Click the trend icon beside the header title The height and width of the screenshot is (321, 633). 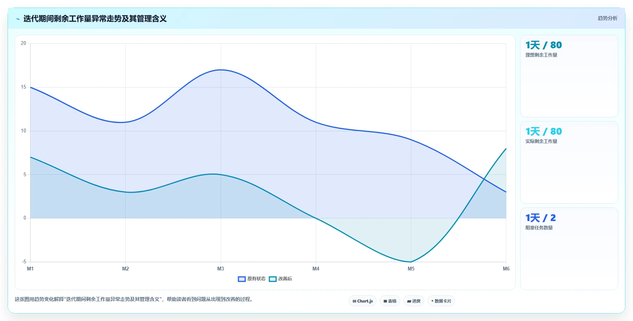[18, 19]
